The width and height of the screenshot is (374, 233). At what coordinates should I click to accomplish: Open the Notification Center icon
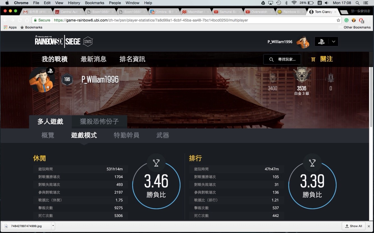tap(366, 3)
